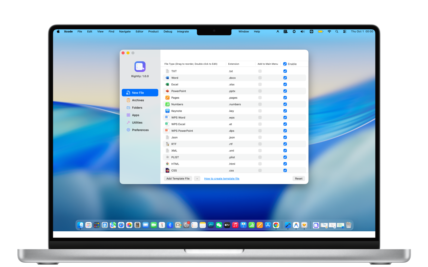
Task: Open Preferences in the sidebar
Action: coord(140,130)
